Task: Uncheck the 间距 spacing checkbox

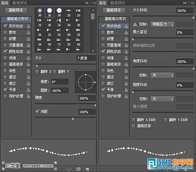Action: [37, 112]
